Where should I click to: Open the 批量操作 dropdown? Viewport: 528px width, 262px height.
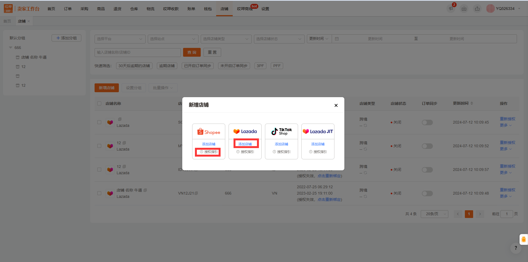pyautogui.click(x=163, y=88)
